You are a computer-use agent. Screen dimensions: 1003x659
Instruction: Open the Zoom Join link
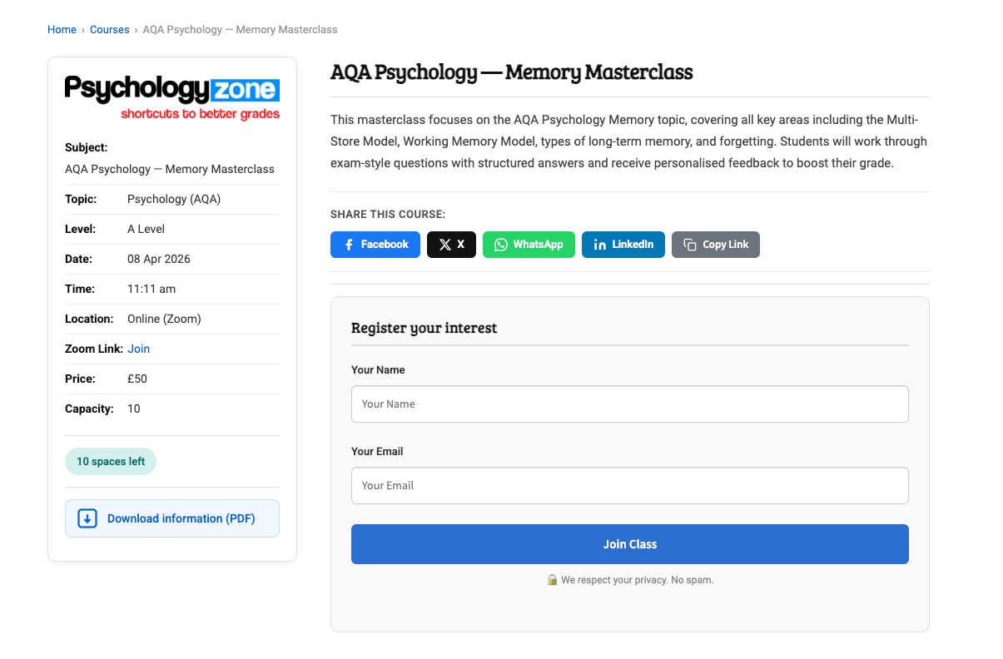pos(139,349)
